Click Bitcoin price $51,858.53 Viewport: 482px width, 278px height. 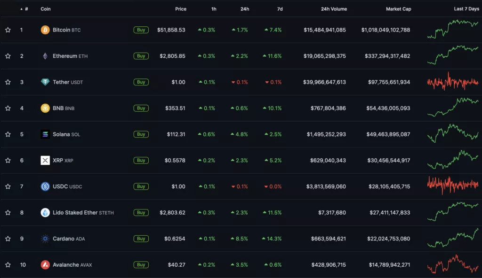(171, 30)
